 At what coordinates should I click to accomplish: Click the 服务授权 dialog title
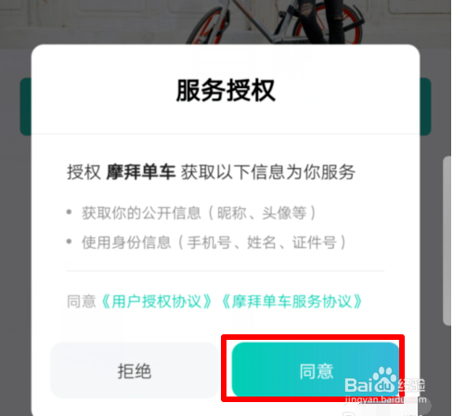pos(226,90)
